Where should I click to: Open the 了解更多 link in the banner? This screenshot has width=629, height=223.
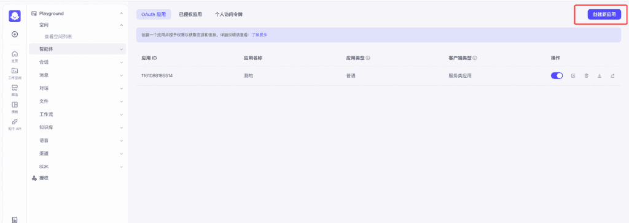260,35
